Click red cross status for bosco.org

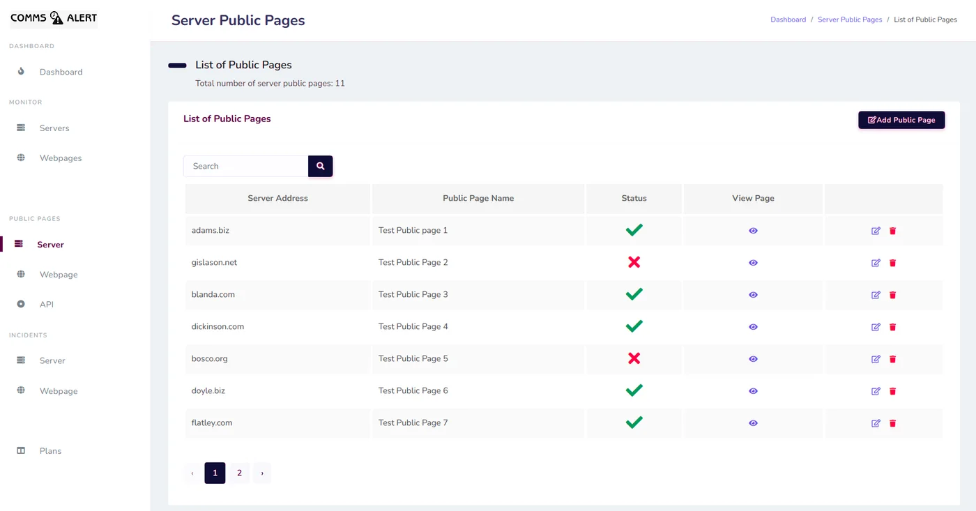(x=634, y=358)
